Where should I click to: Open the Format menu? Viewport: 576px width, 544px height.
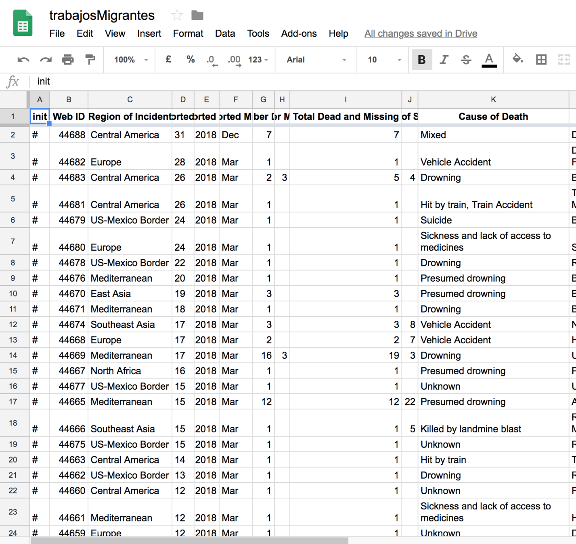[x=188, y=33]
